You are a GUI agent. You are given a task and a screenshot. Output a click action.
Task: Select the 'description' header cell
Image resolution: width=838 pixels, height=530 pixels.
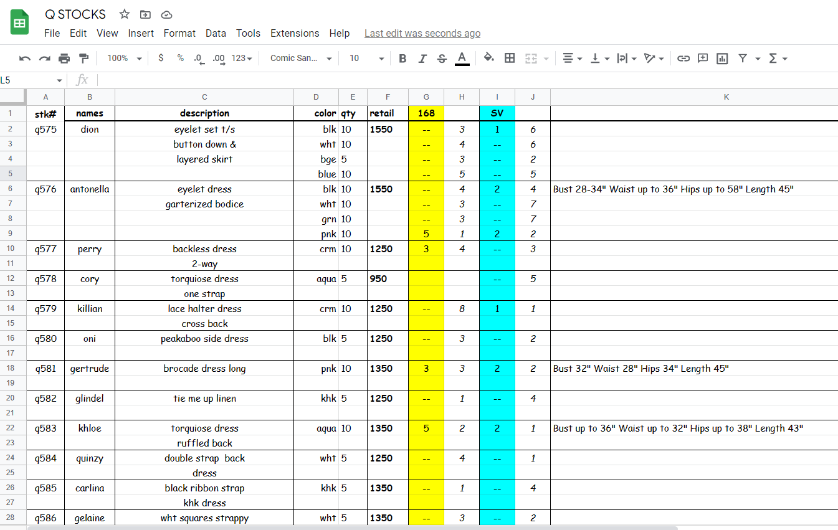click(204, 113)
